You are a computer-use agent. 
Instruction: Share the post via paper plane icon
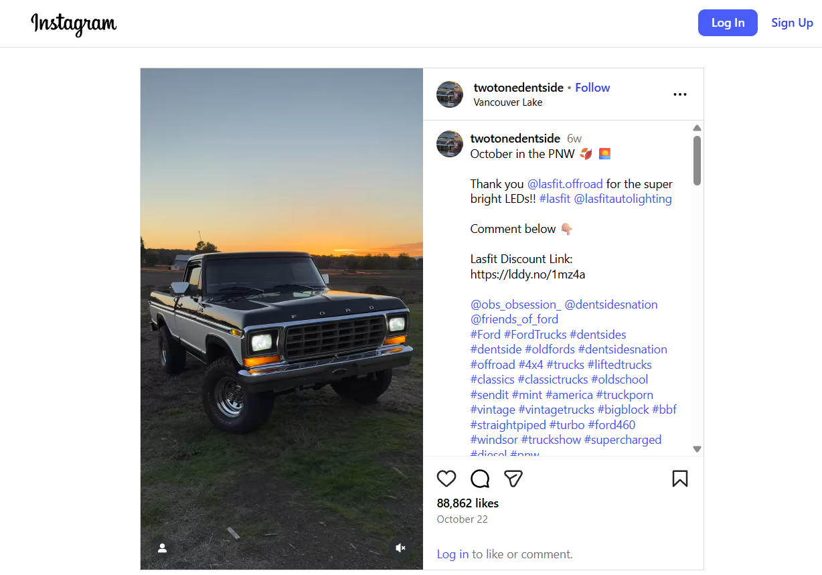pyautogui.click(x=513, y=479)
